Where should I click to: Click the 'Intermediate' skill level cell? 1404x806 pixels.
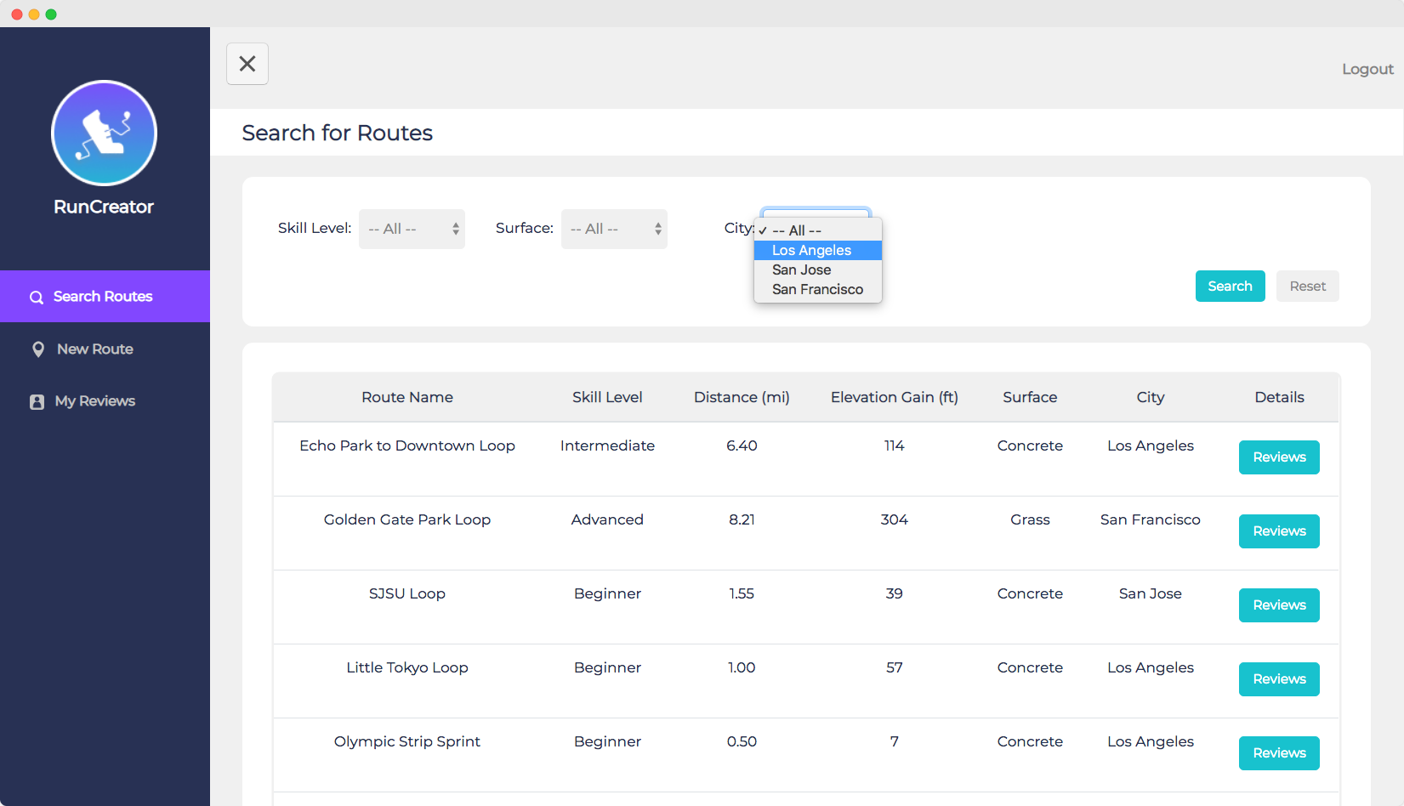[607, 446]
